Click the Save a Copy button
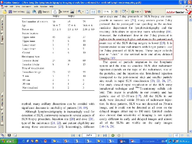 tap(17, 12)
